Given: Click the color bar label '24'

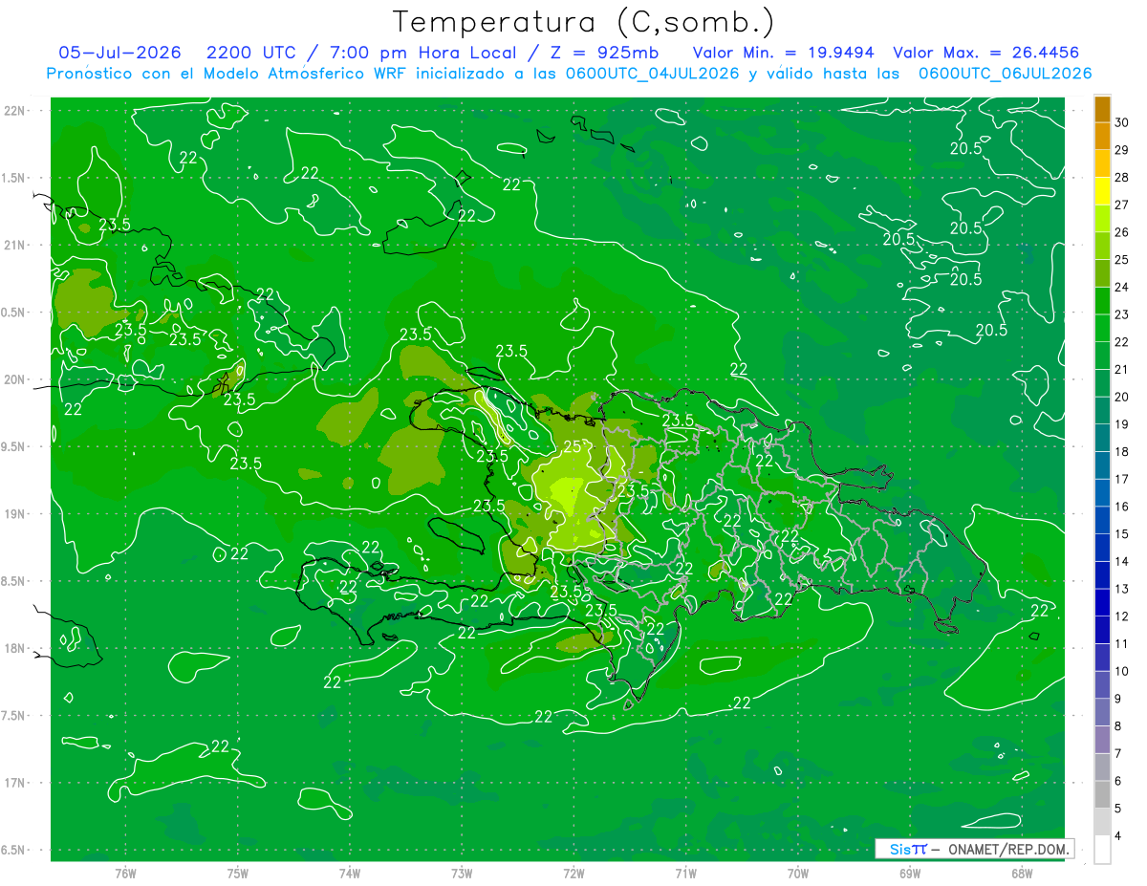Looking at the screenshot, I should pos(1122,287).
